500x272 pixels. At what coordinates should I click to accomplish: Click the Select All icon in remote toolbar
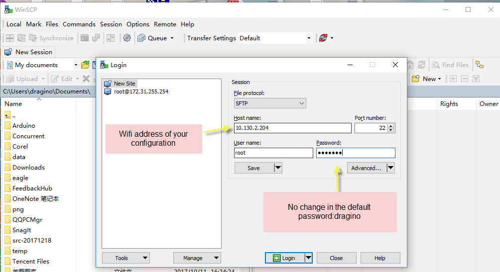tap(476, 79)
